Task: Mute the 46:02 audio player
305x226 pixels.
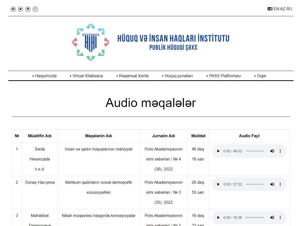Action: pos(272,151)
